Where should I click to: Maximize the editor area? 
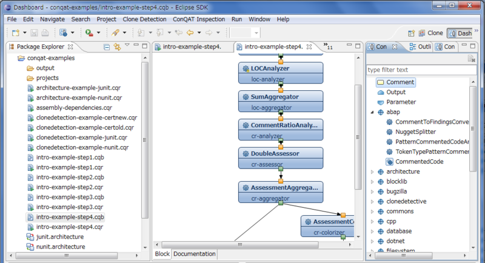point(358,46)
